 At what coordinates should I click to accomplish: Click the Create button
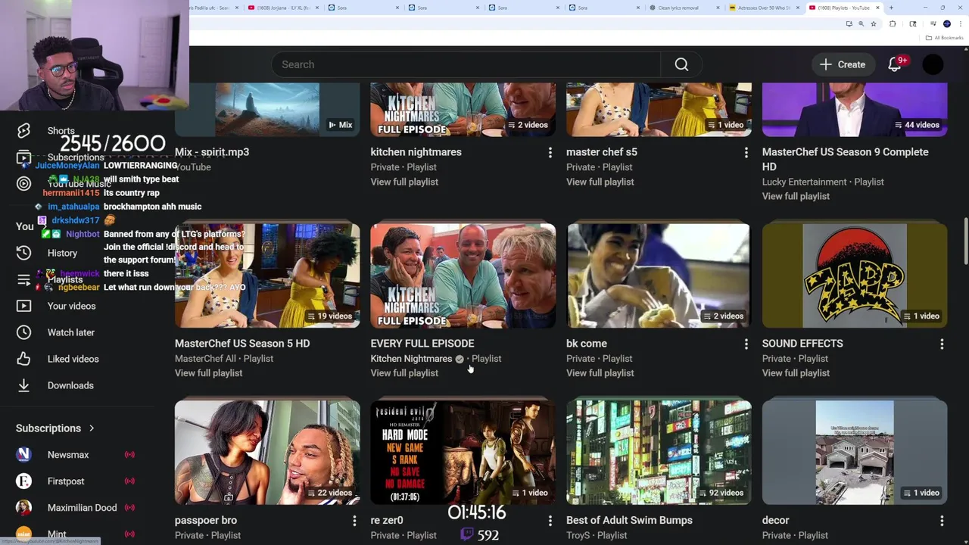(x=843, y=64)
